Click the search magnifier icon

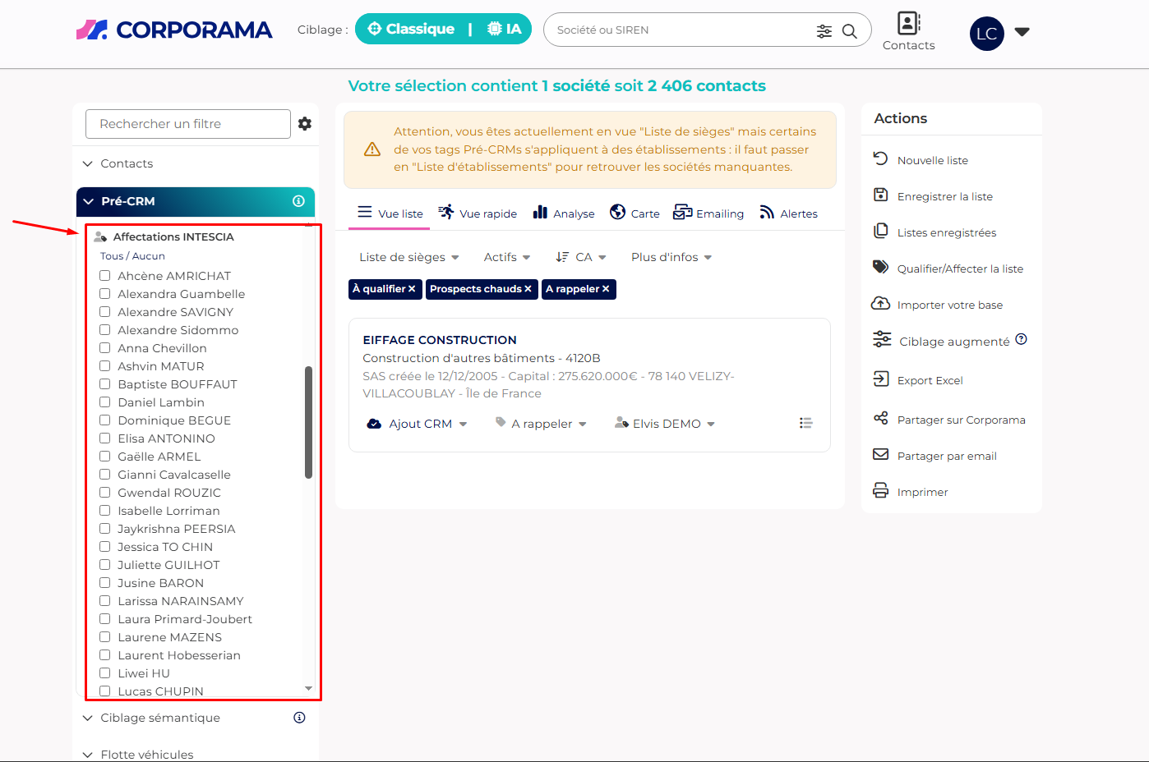850,31
